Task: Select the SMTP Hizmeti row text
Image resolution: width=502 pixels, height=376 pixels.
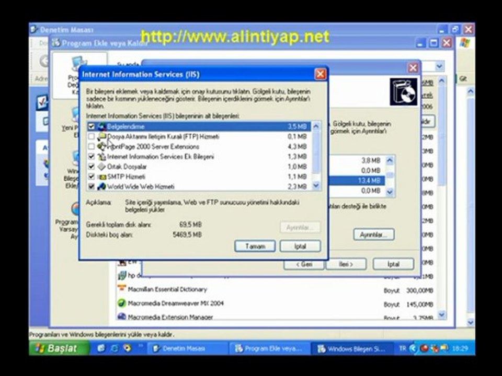Action: click(x=126, y=177)
